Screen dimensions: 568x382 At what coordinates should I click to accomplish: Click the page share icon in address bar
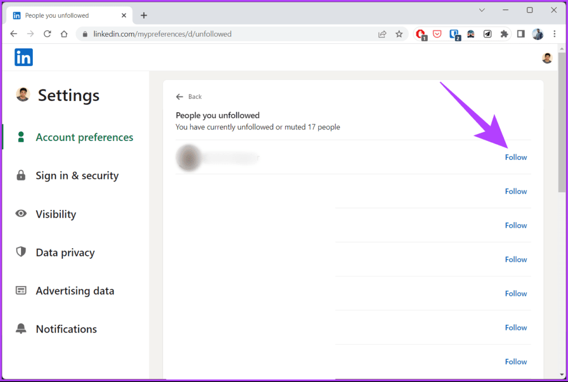(x=382, y=34)
